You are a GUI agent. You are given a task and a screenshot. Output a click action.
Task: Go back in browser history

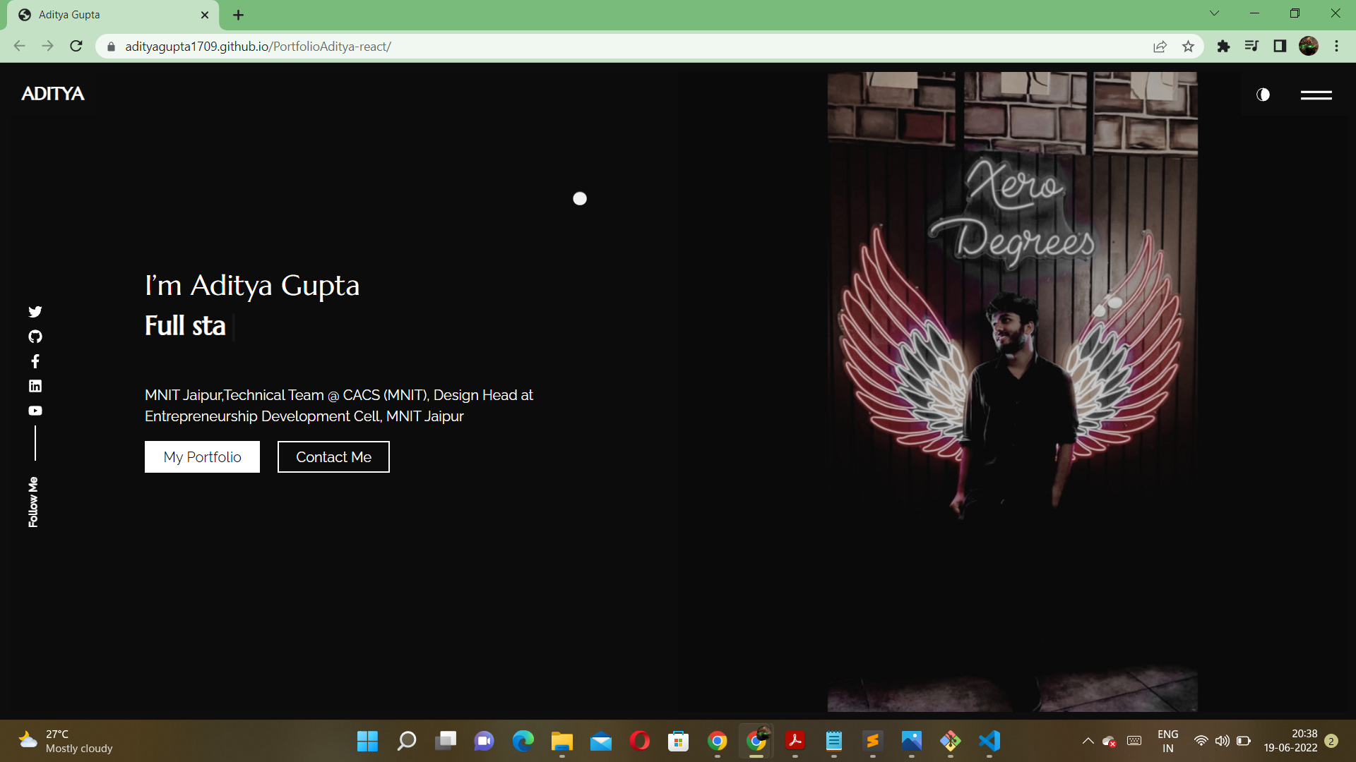click(19, 47)
